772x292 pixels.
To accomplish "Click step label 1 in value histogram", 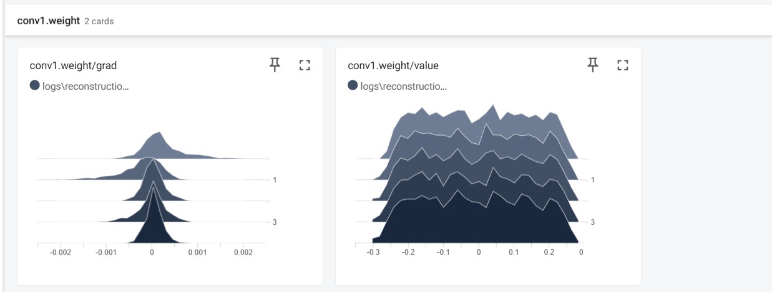I will point(592,180).
